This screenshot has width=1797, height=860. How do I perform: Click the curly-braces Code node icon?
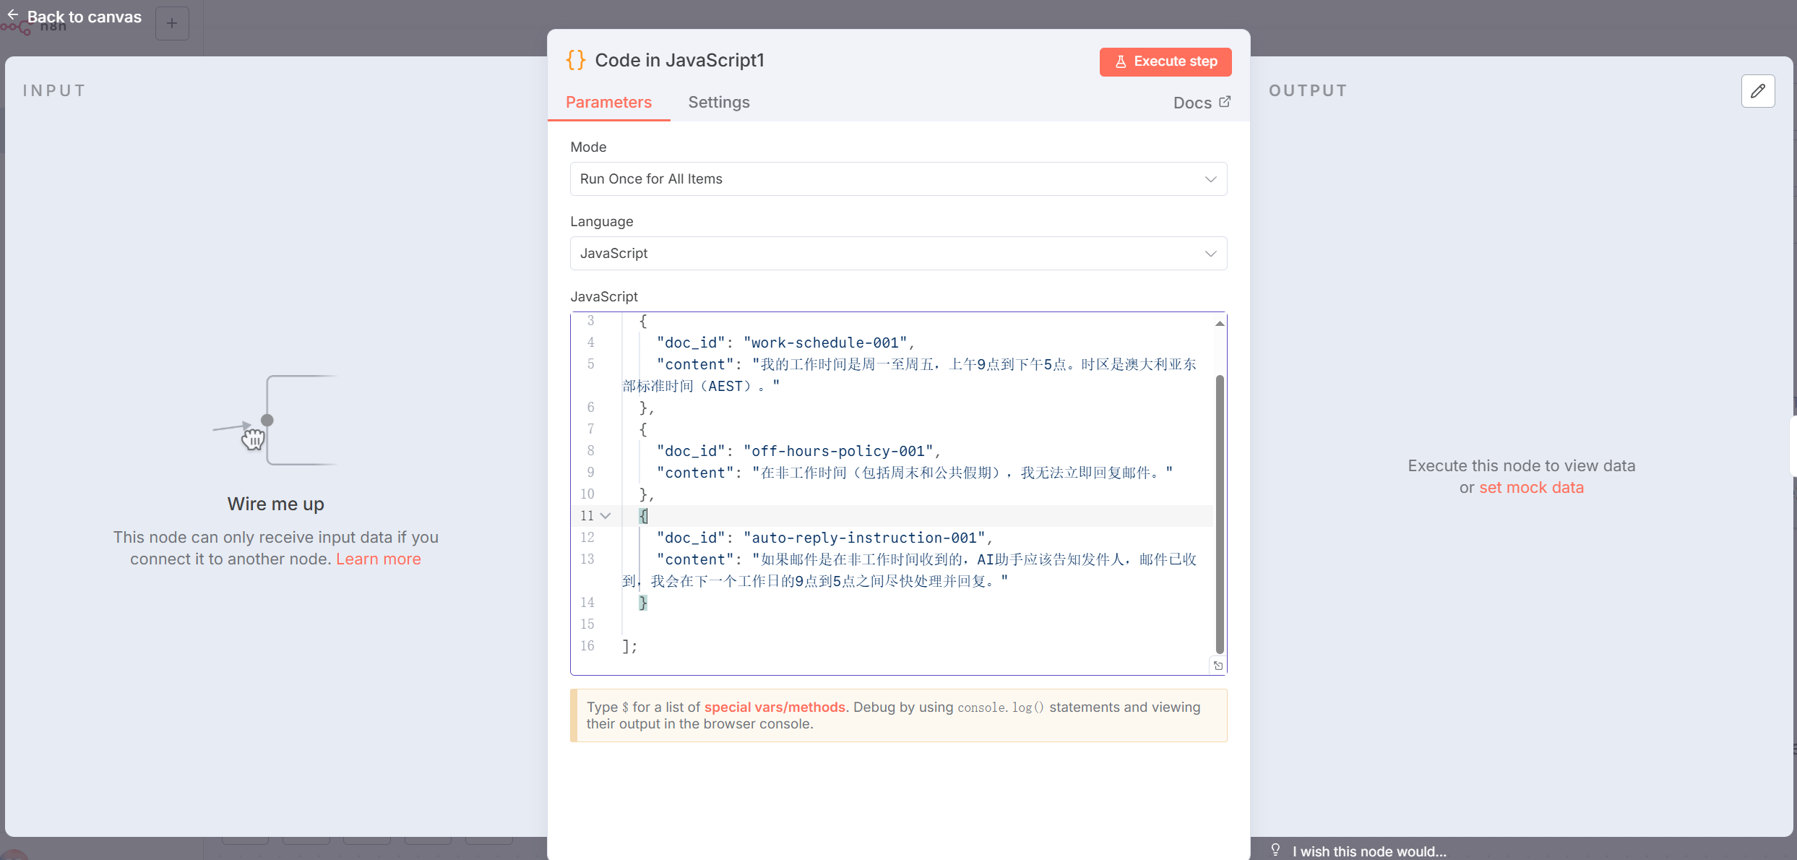tap(575, 60)
